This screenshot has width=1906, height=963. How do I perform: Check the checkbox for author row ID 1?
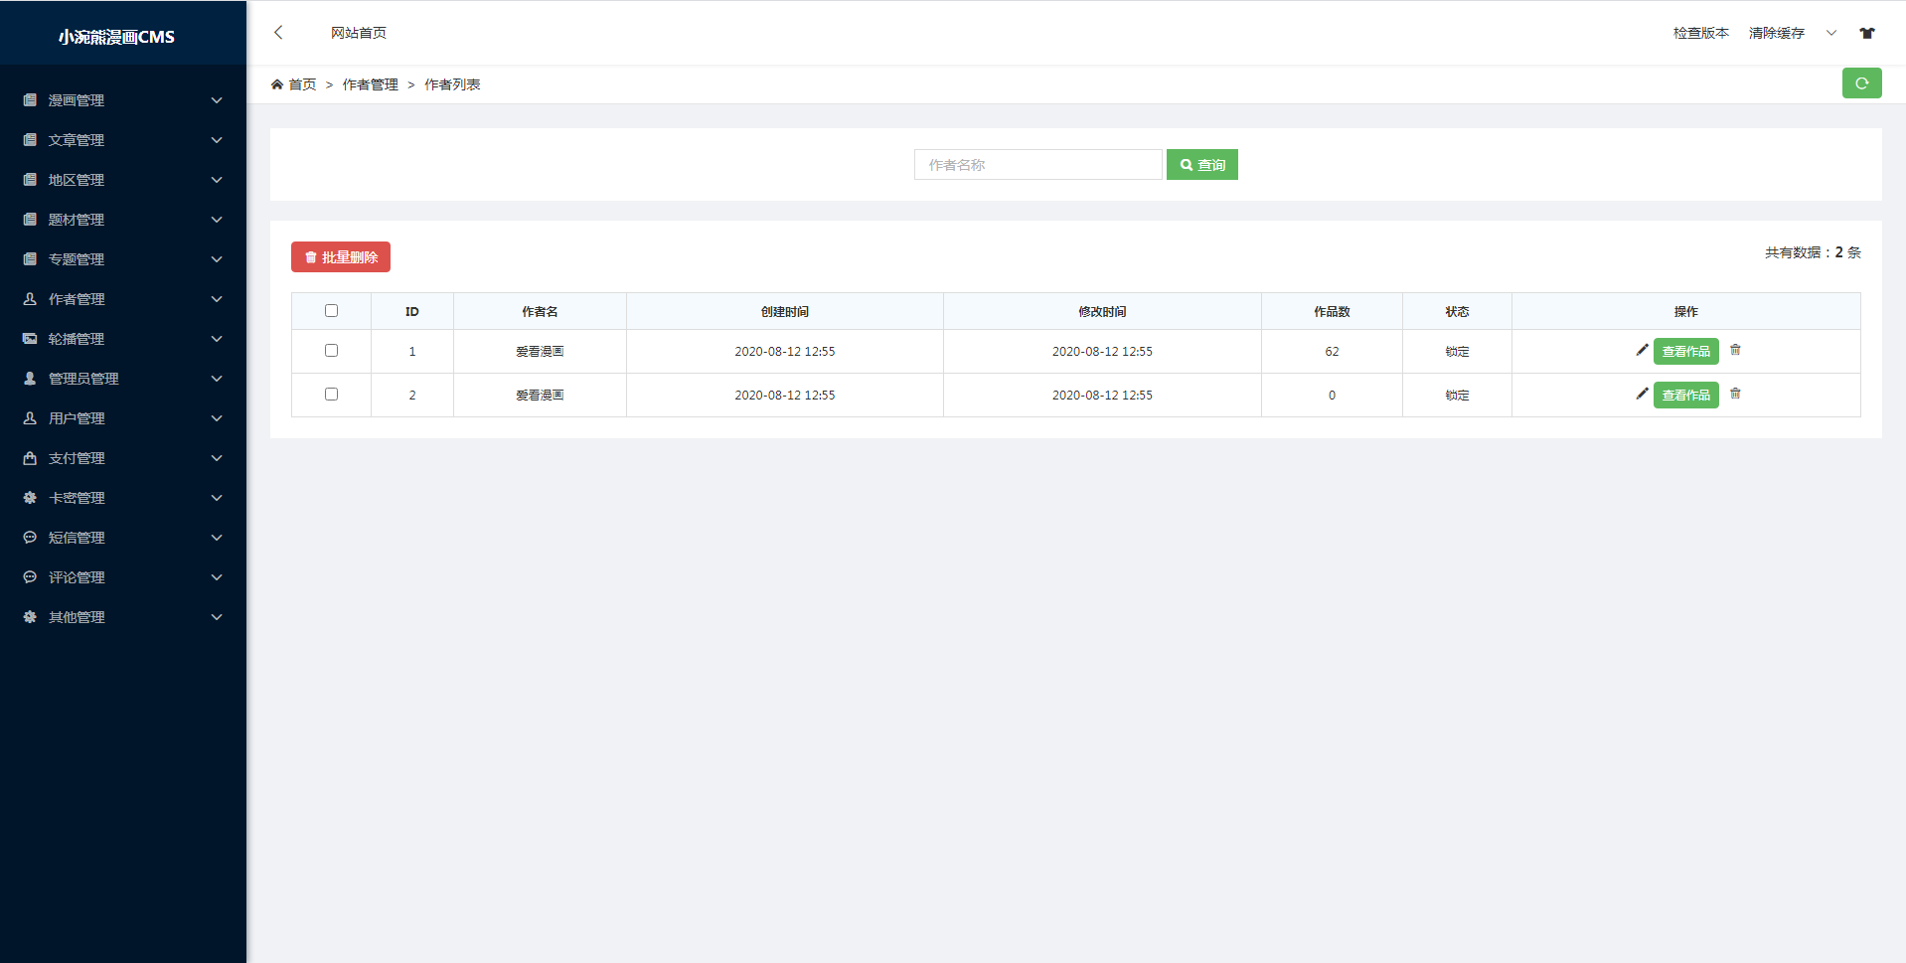(331, 351)
